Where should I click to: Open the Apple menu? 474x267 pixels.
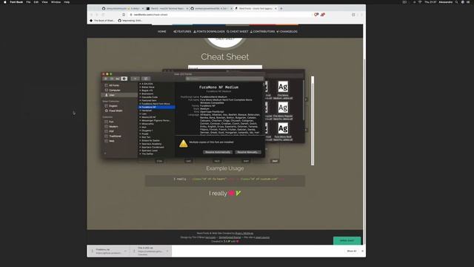tap(5, 2)
